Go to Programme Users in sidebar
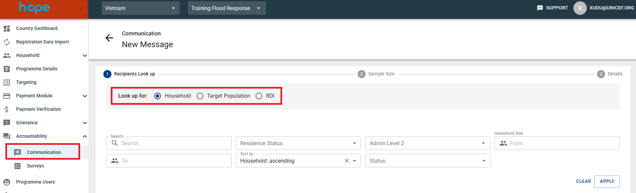 click(35, 182)
